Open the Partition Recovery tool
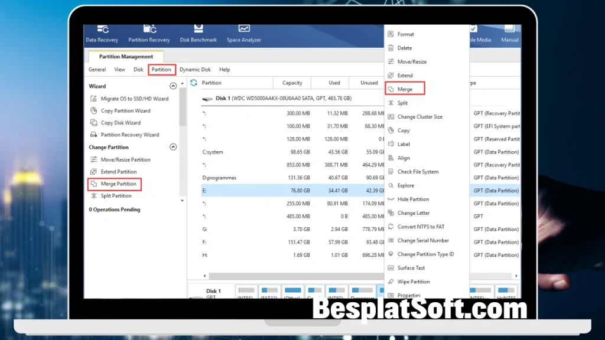605x340 pixels. pyautogui.click(x=149, y=34)
